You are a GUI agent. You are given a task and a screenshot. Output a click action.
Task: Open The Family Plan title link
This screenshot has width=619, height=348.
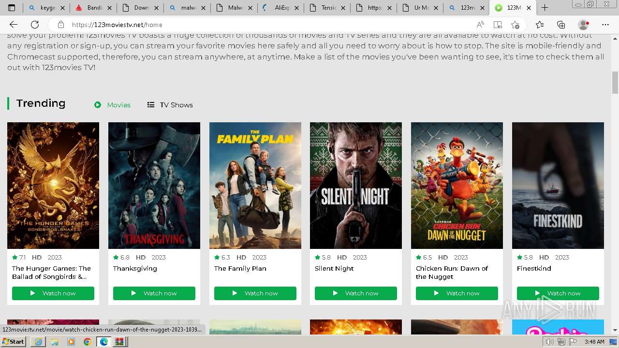coord(240,269)
